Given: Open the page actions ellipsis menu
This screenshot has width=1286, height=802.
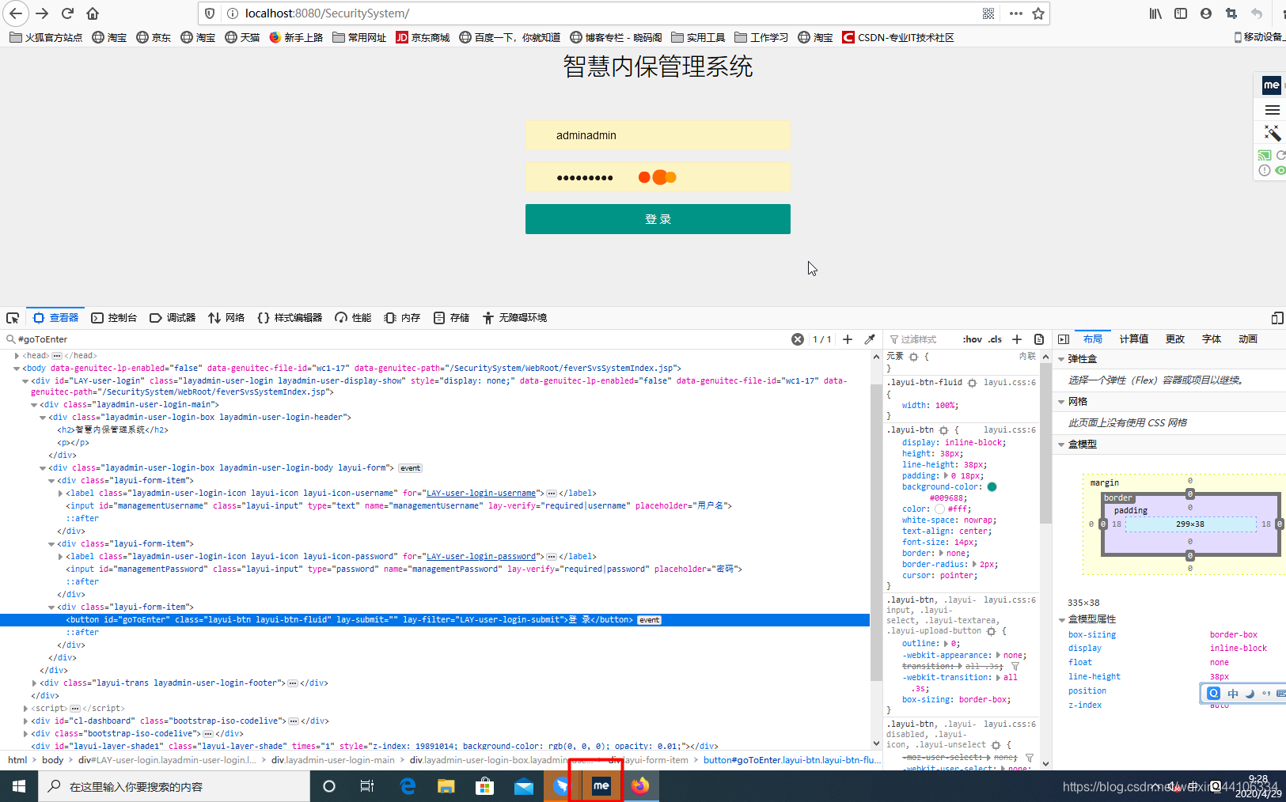Looking at the screenshot, I should [1016, 13].
